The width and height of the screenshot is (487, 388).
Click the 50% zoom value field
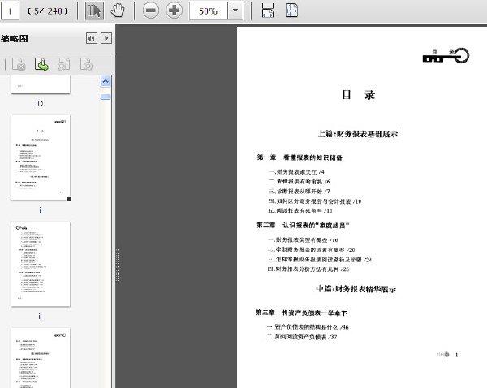tap(209, 11)
